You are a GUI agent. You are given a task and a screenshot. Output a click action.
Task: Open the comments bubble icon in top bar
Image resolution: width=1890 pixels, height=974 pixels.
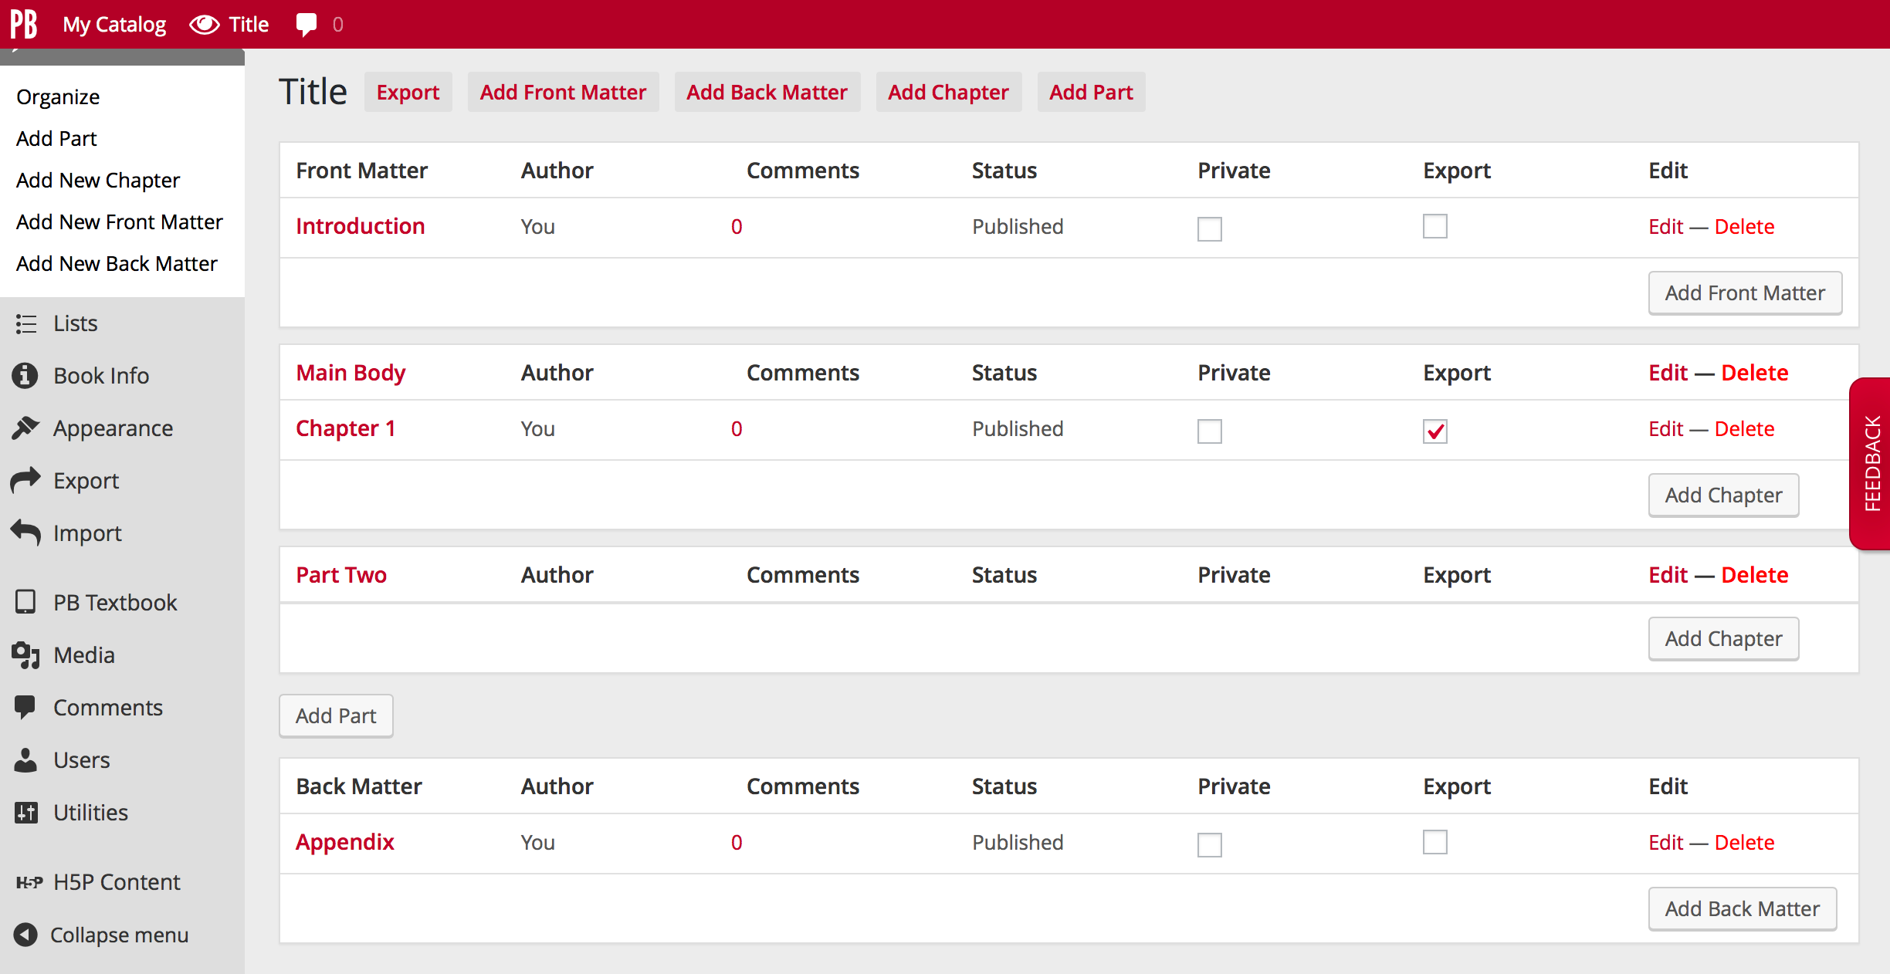(307, 25)
